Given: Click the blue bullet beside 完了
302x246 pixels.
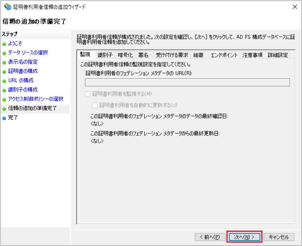Looking at the screenshot, I should point(4,118).
